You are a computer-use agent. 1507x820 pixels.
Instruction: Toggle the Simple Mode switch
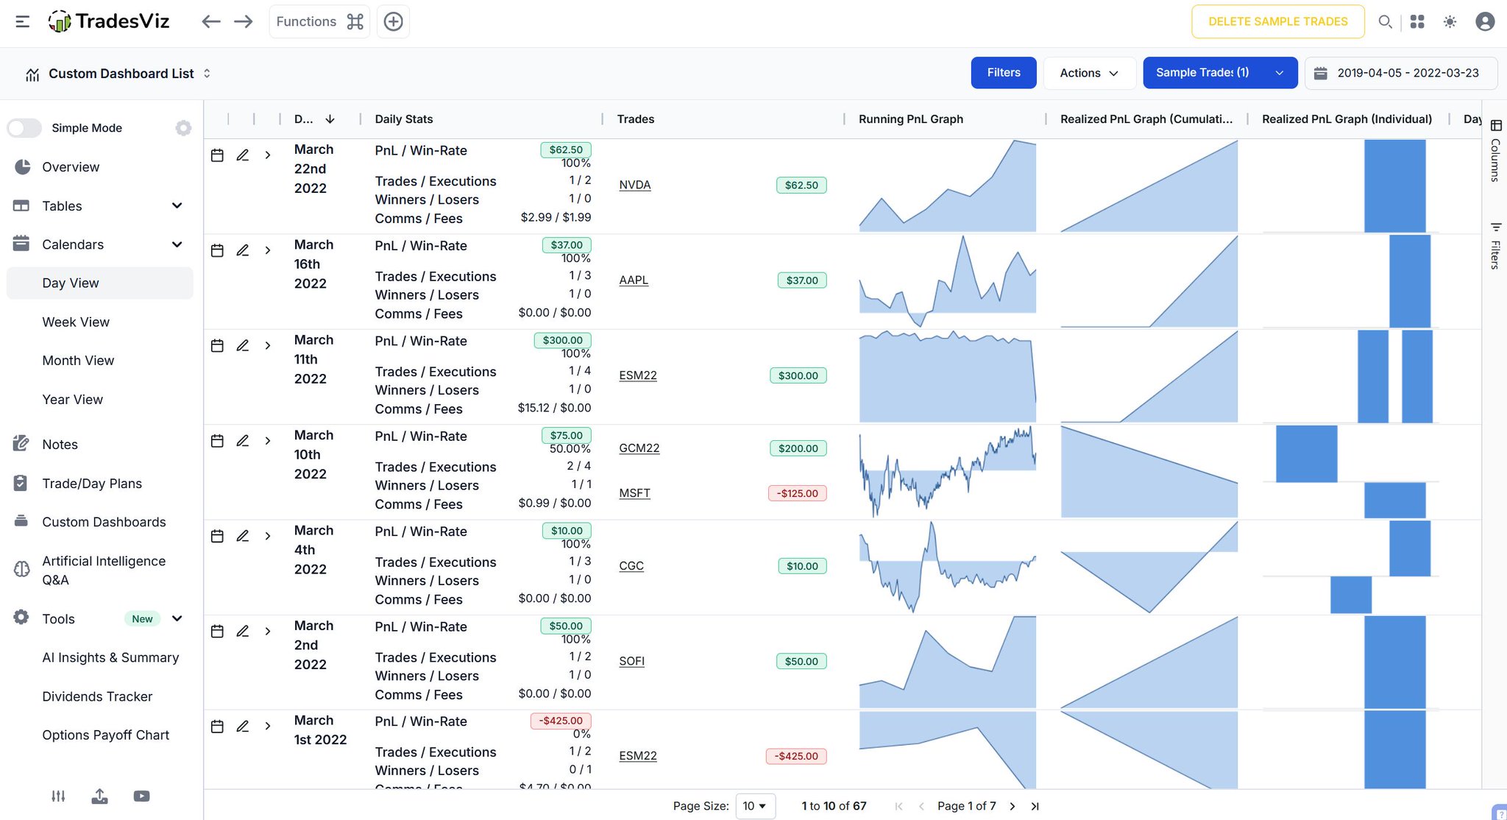tap(25, 128)
